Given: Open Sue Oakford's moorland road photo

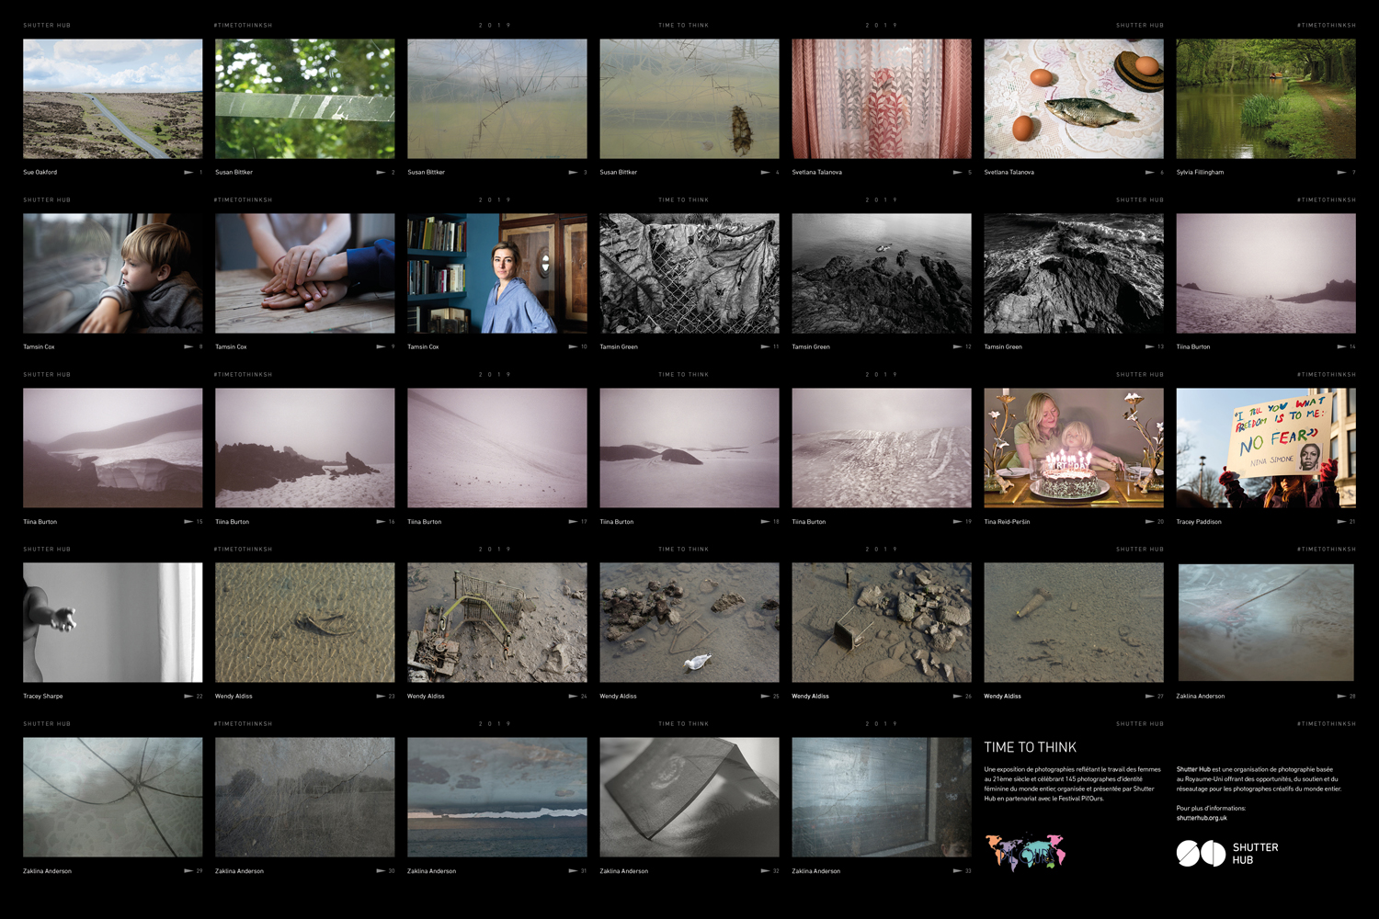Looking at the screenshot, I should [x=112, y=98].
